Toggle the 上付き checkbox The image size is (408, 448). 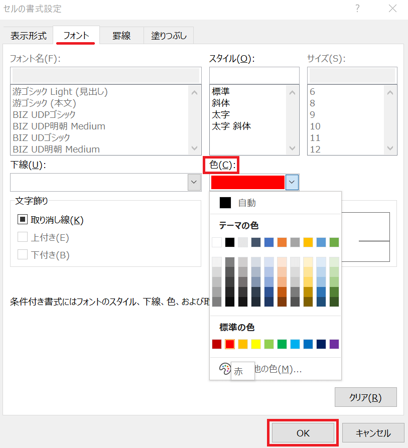(23, 237)
